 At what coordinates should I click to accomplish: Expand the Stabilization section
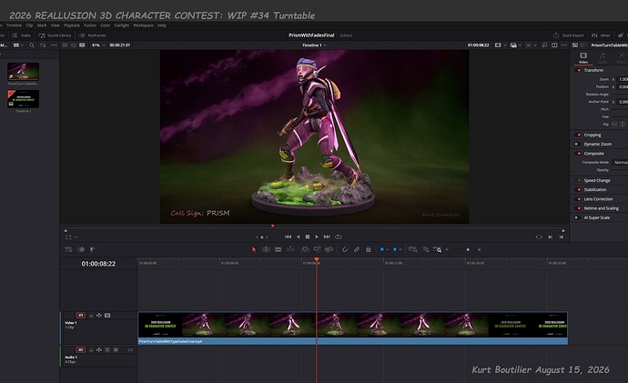(x=594, y=190)
